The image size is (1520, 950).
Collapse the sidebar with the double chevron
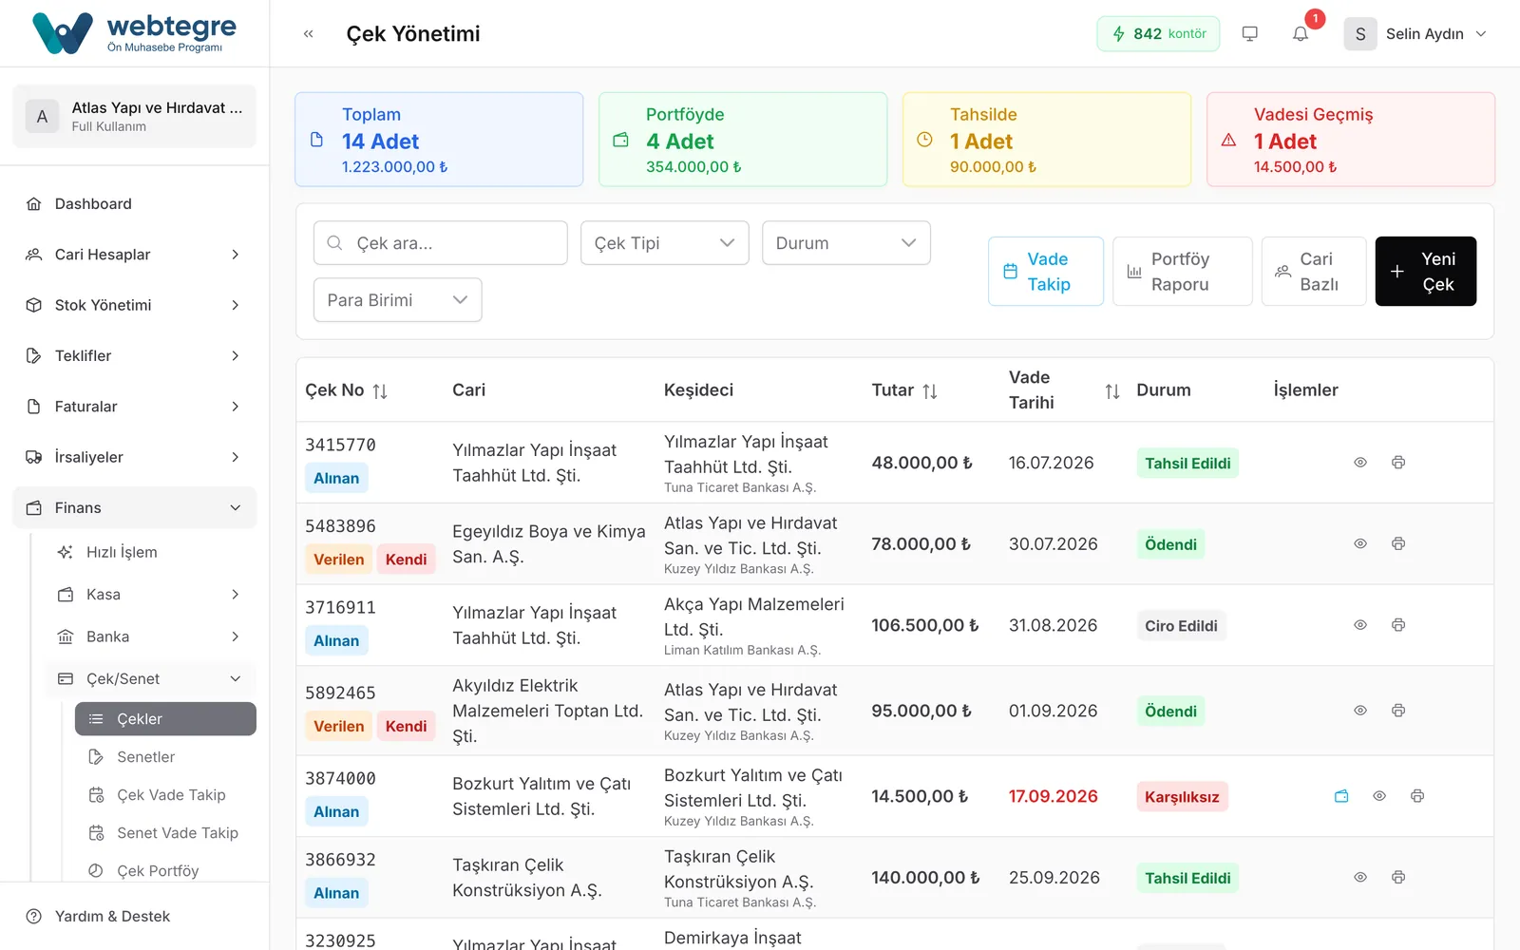308,34
